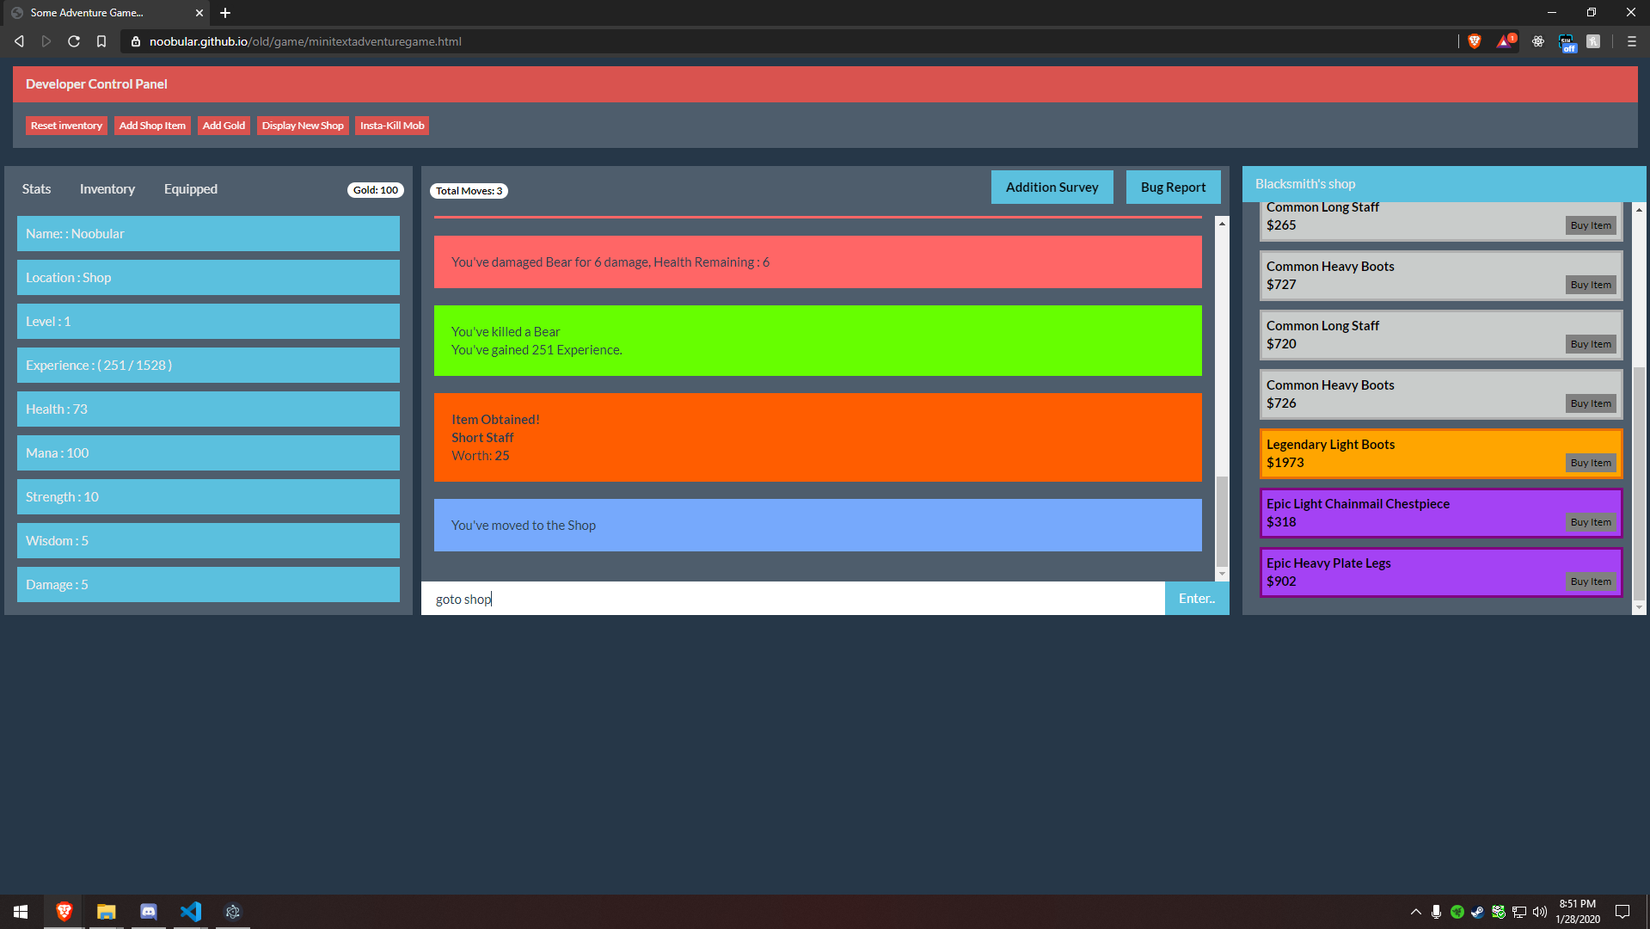
Task: Launch Visual Studio Code from taskbar
Action: point(191,911)
